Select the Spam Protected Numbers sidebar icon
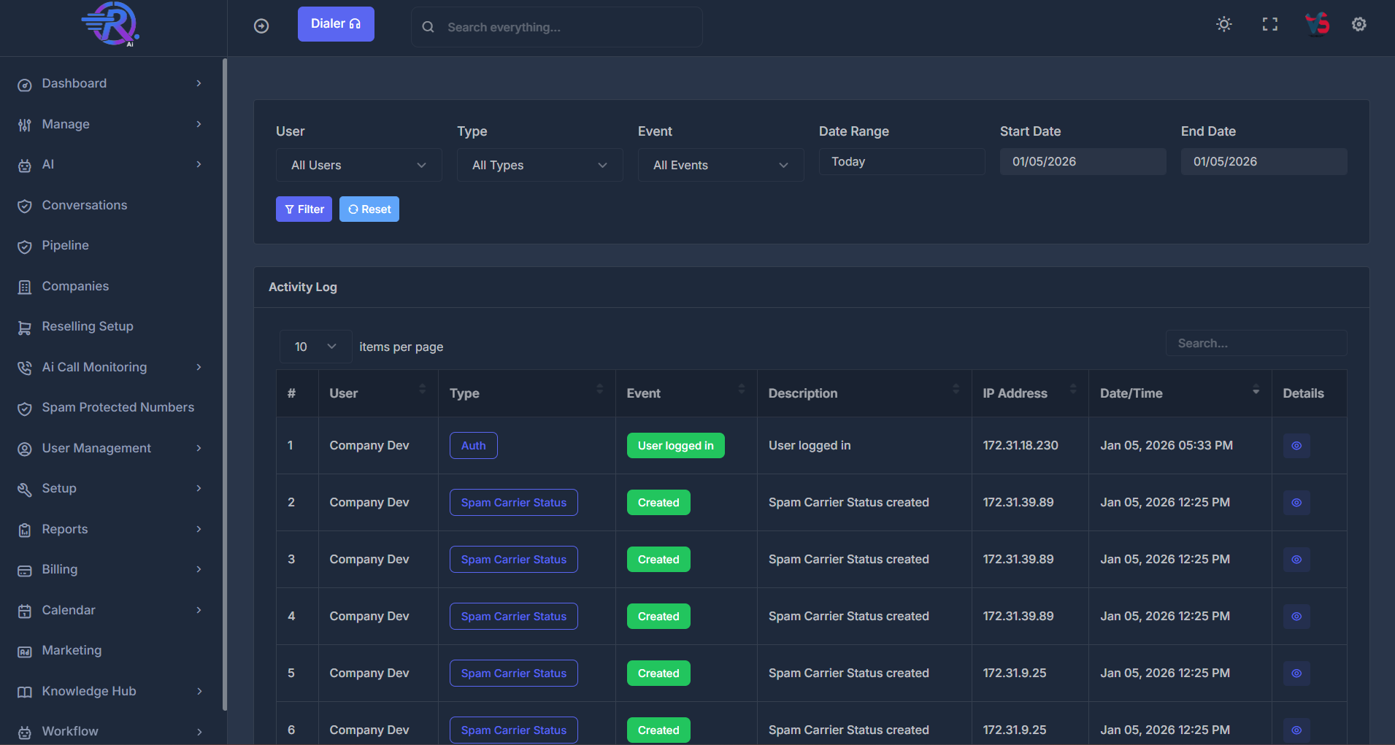1395x745 pixels. point(24,409)
